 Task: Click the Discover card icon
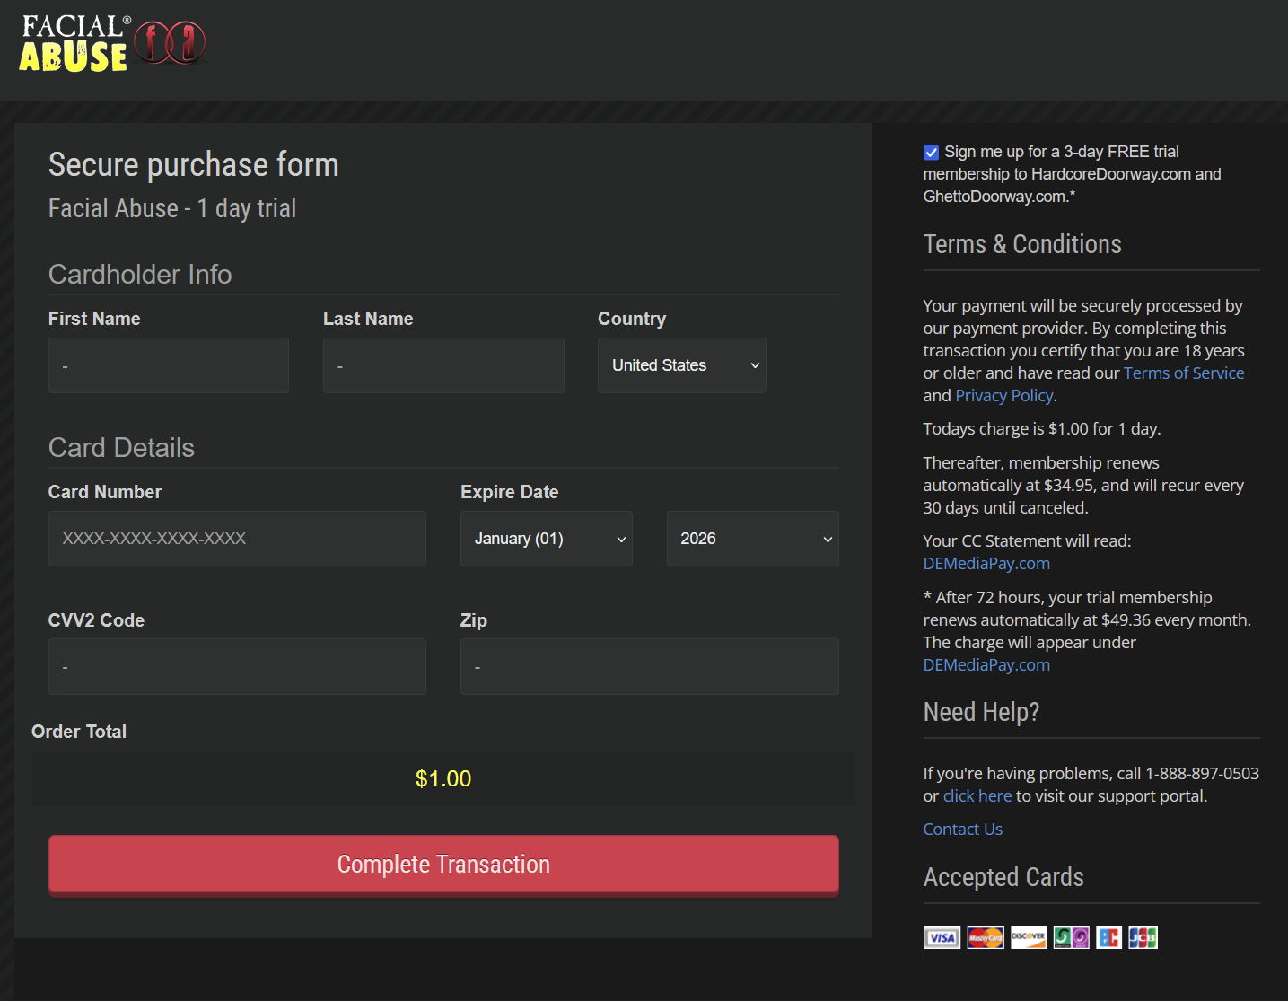pos(1029,938)
